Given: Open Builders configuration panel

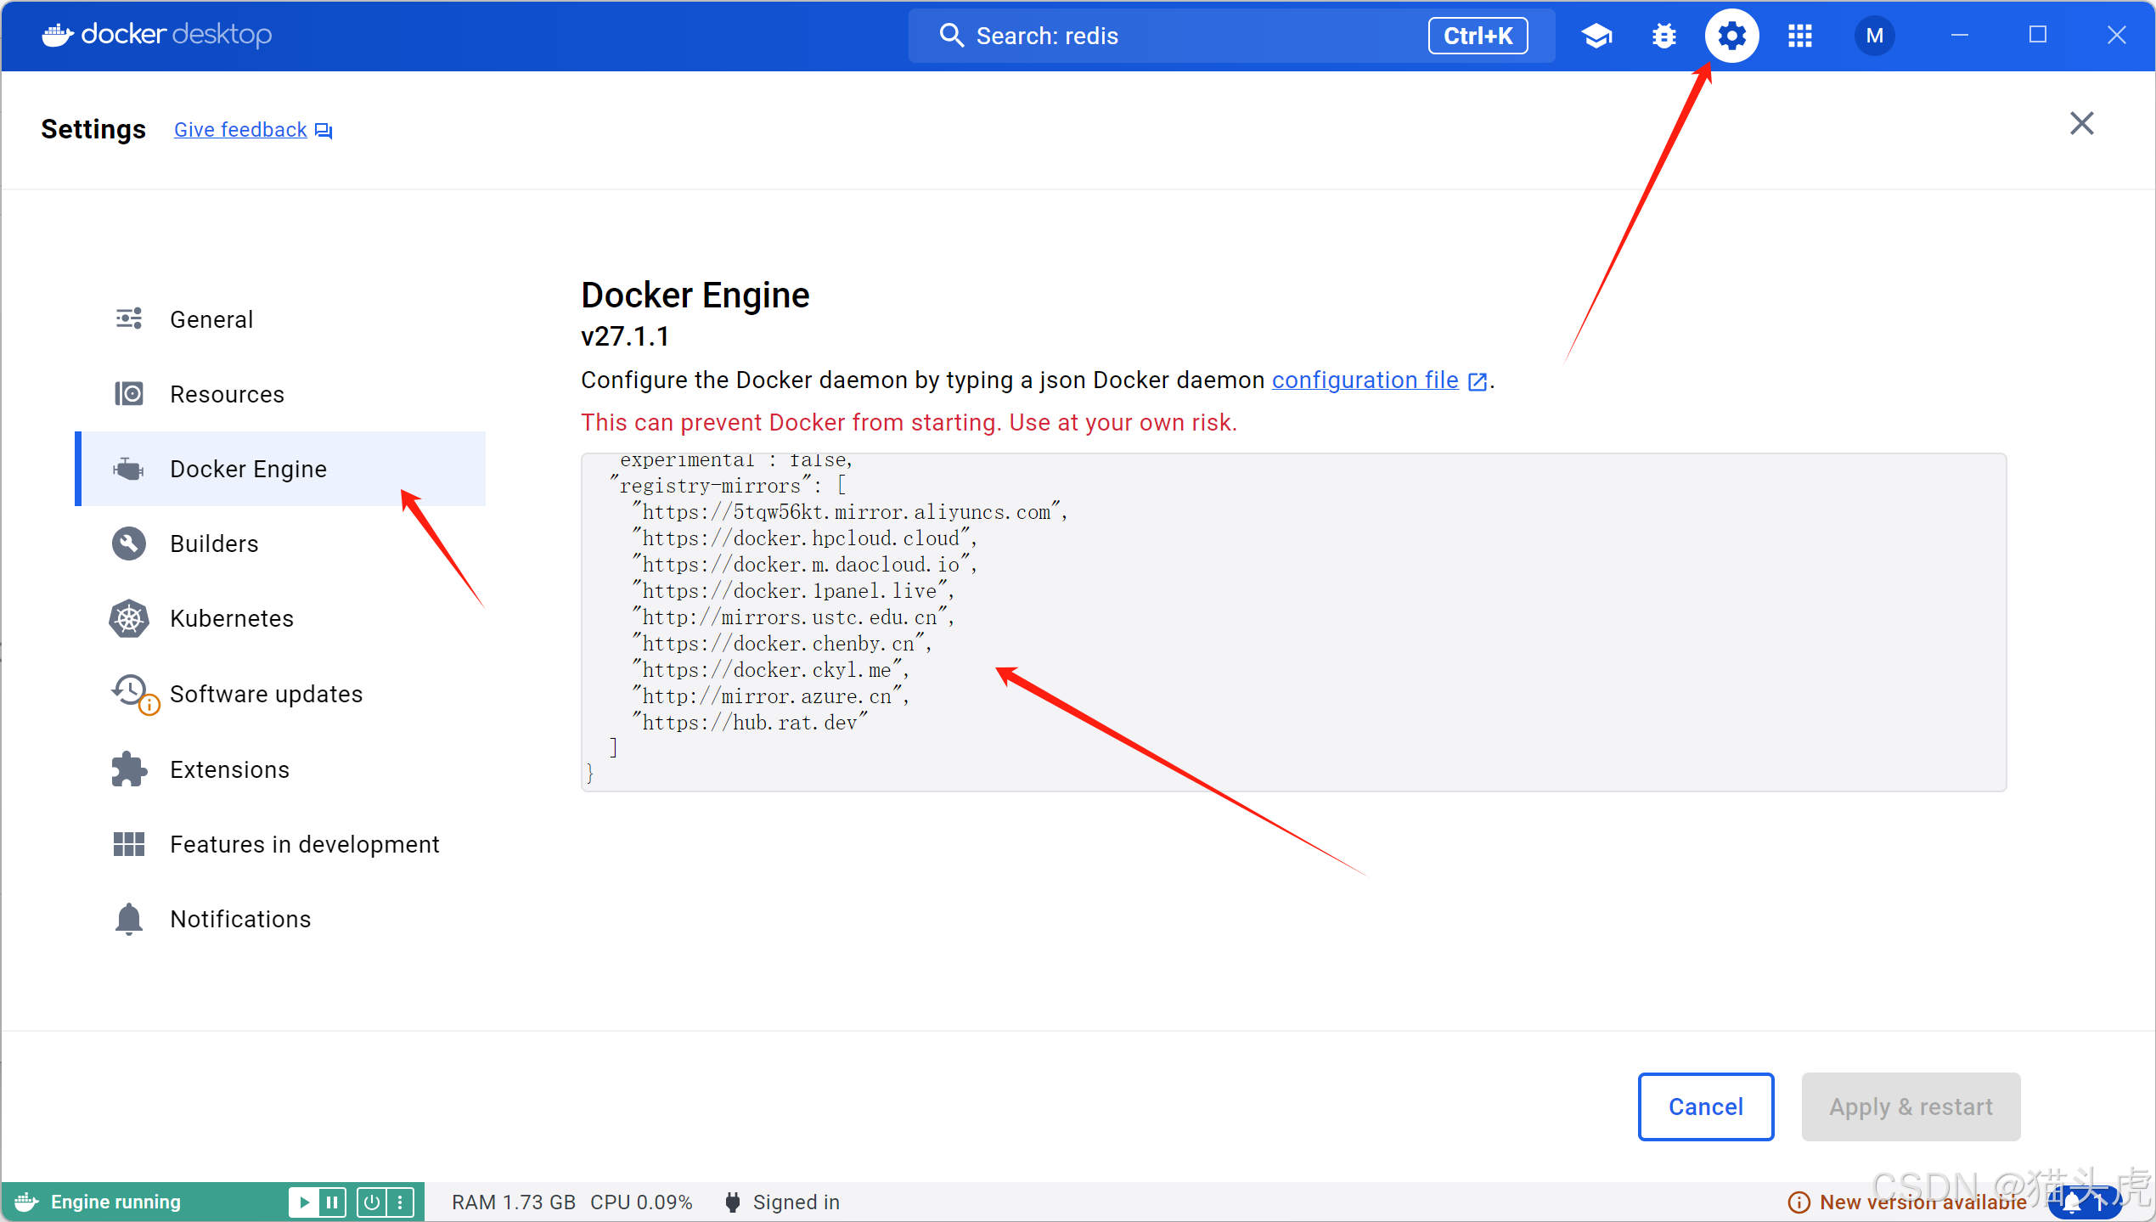Looking at the screenshot, I should pos(213,543).
